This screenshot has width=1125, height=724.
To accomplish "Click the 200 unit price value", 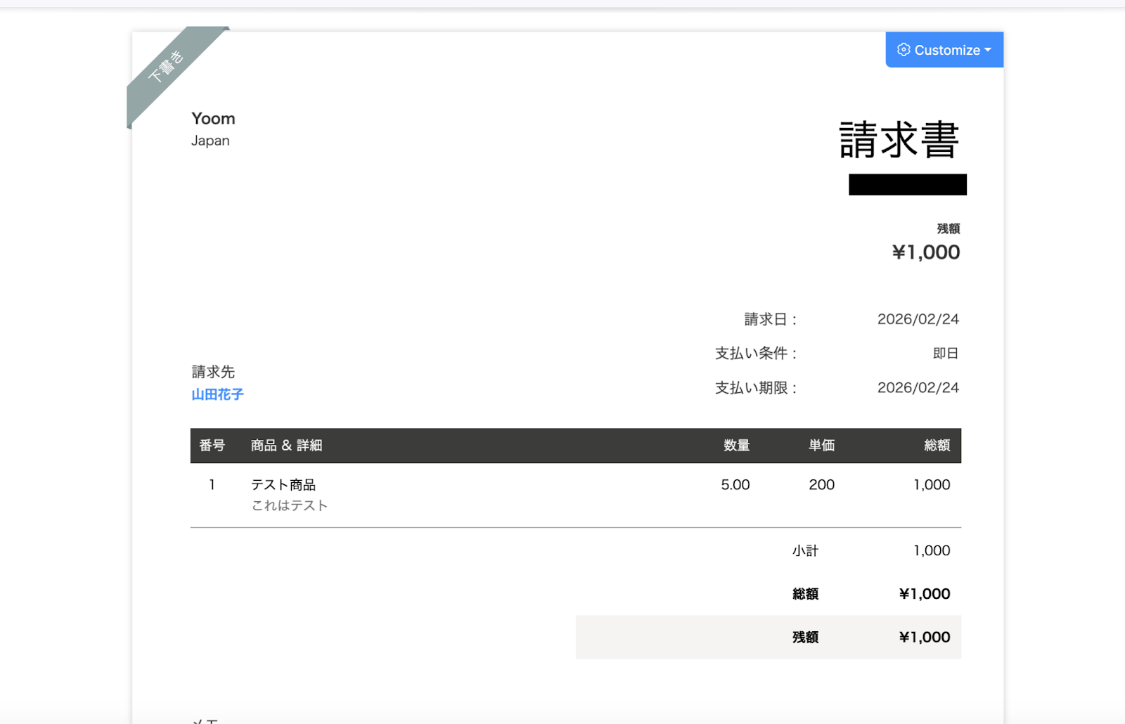I will tap(821, 485).
